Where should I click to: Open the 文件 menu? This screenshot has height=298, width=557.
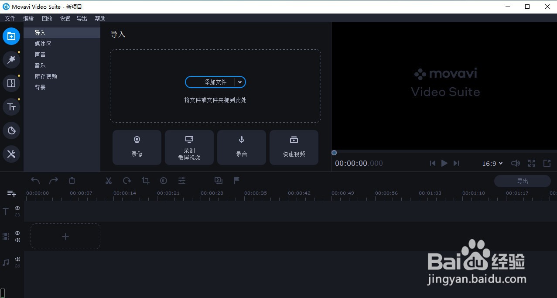pyautogui.click(x=10, y=18)
